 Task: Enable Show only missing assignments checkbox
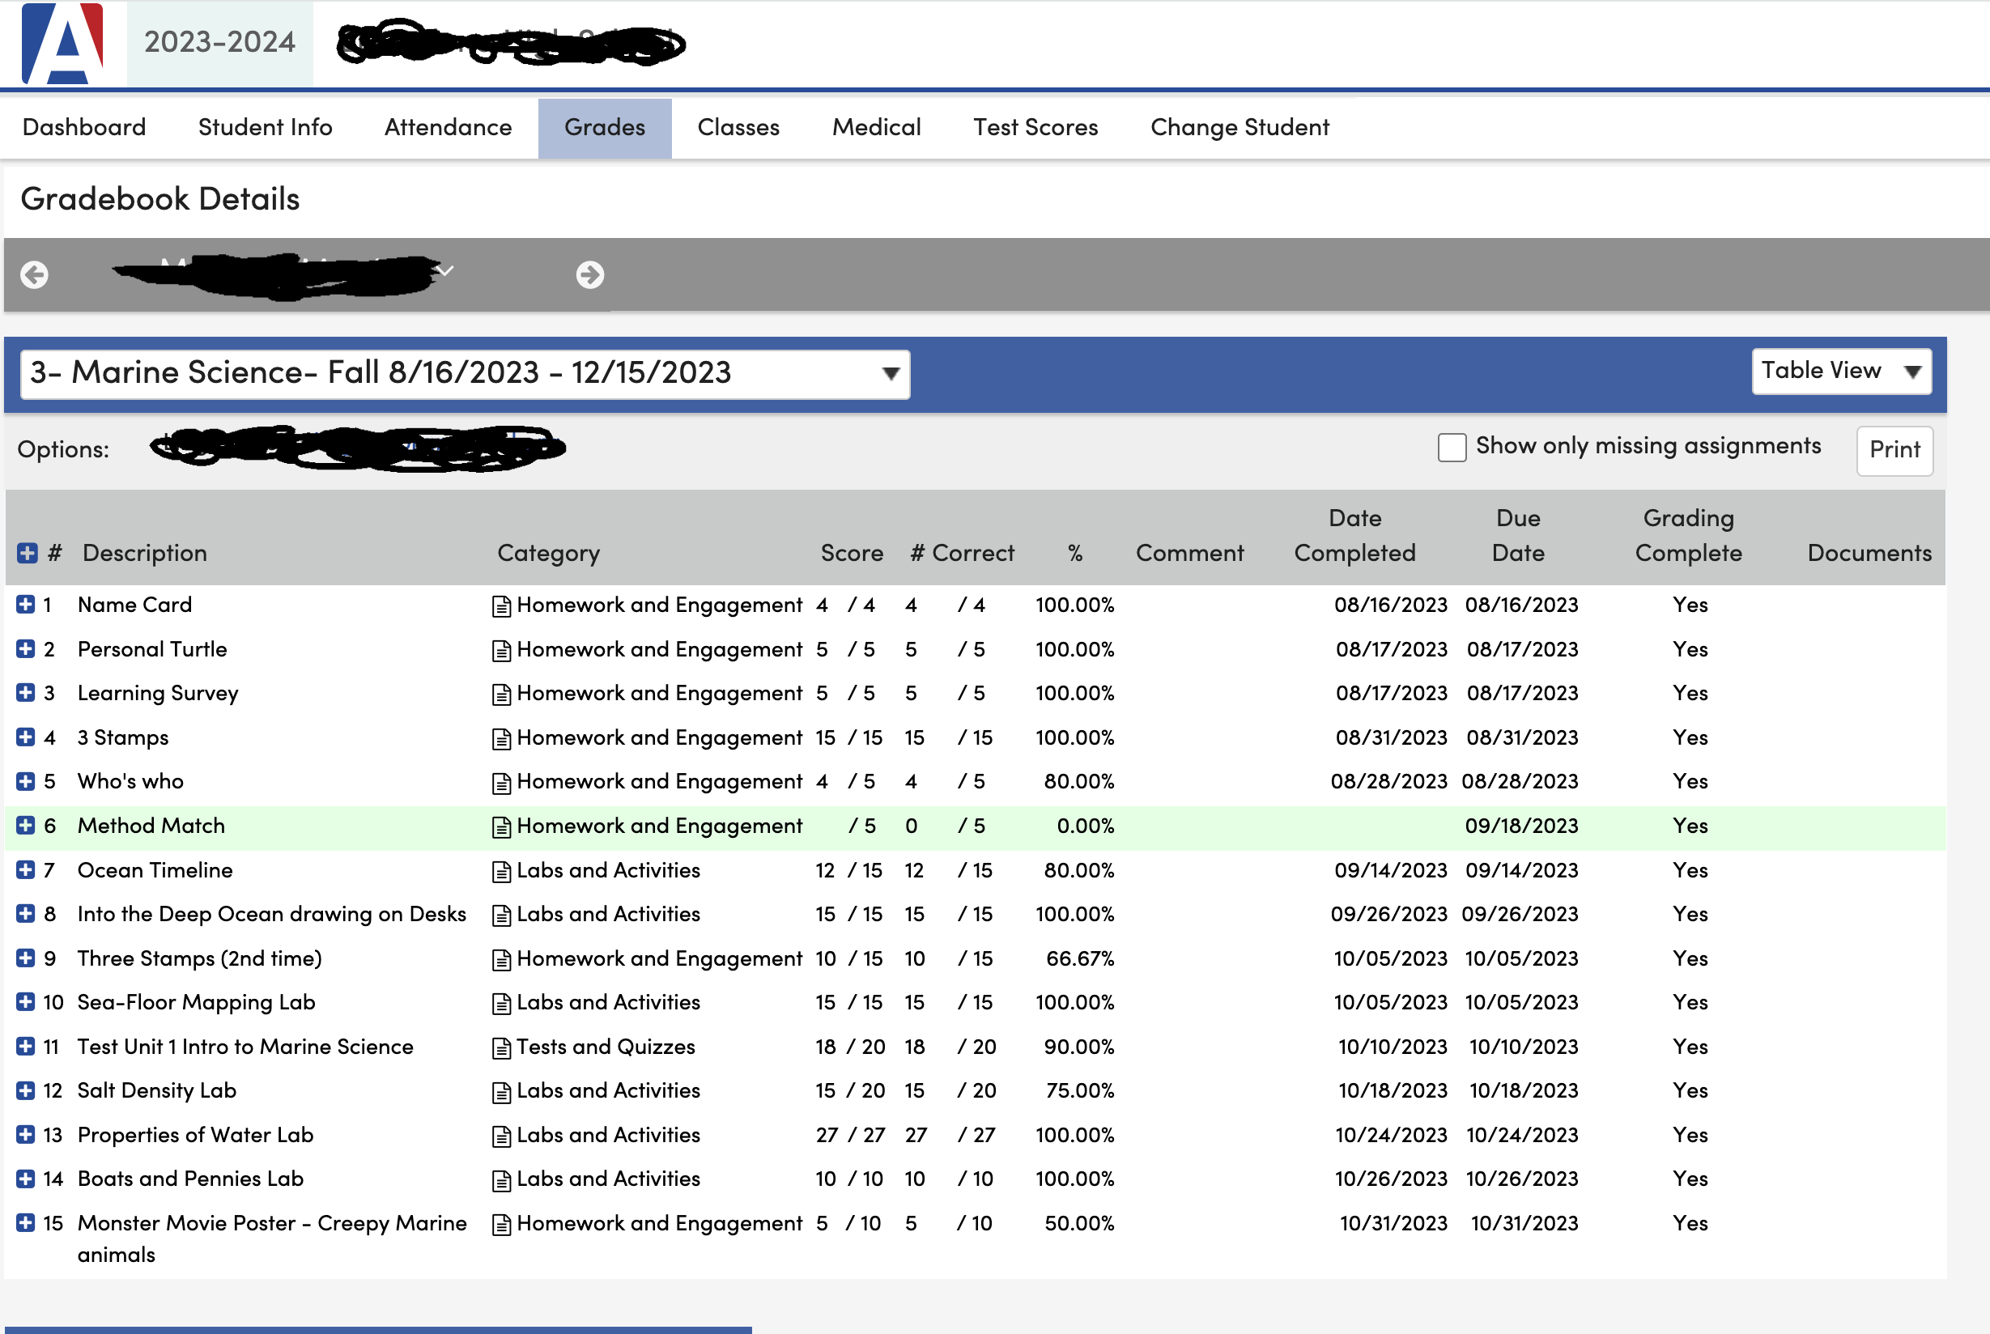[x=1452, y=447]
